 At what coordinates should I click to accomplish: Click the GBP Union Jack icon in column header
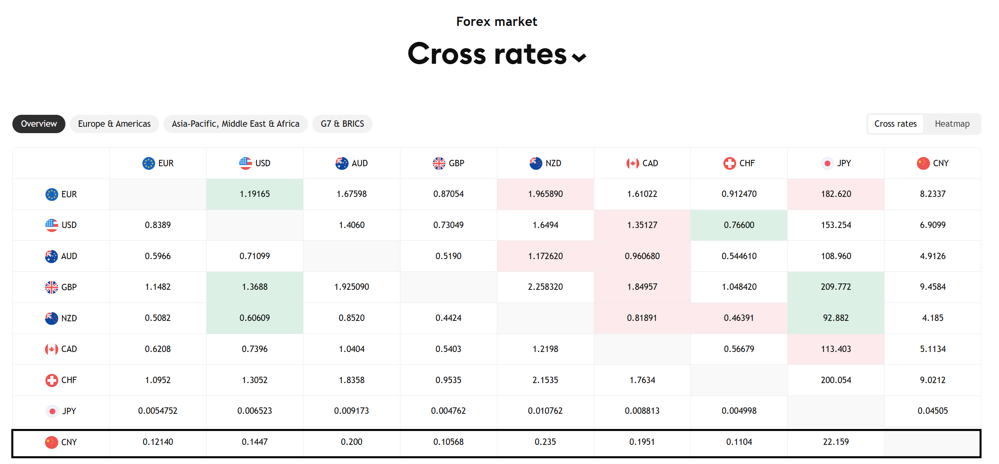[x=439, y=163]
